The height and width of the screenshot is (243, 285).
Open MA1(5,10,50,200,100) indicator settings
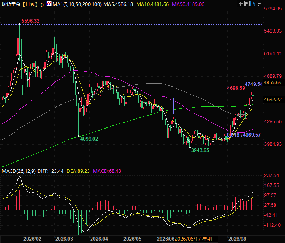[77, 4]
